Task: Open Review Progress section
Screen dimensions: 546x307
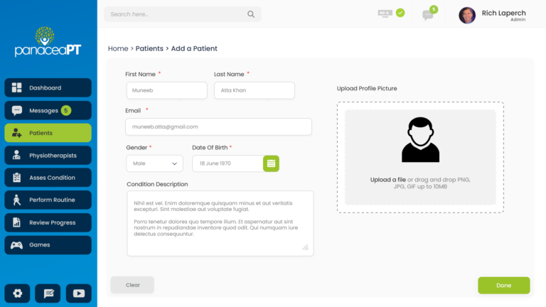Action: pyautogui.click(x=48, y=222)
